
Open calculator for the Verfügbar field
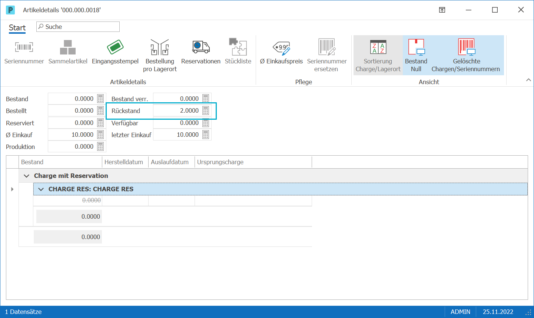pyautogui.click(x=206, y=123)
